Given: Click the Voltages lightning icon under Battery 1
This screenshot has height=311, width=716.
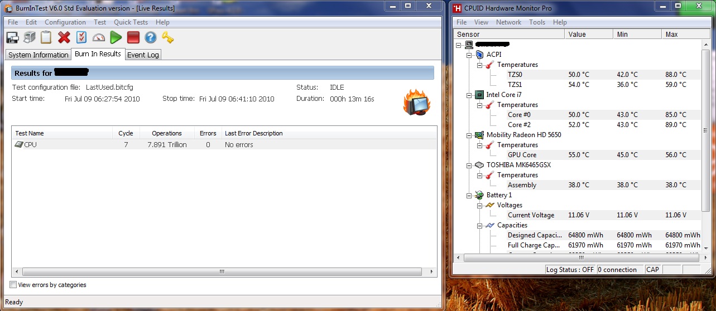Looking at the screenshot, I should click(490, 205).
